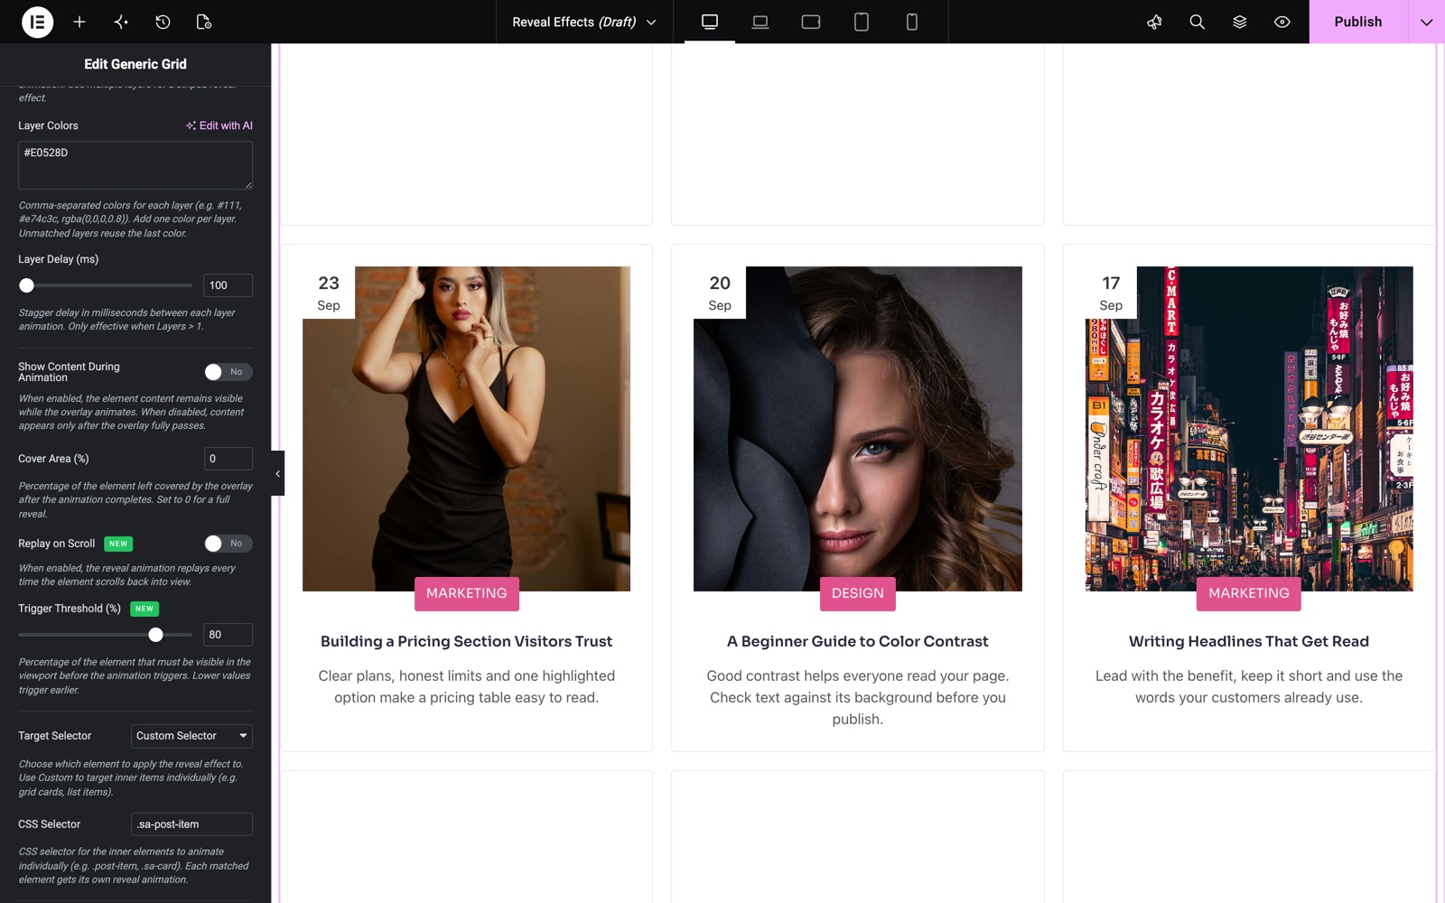The width and height of the screenshot is (1445, 903).
Task: Click the 17 Sep date badge
Action: point(1111,293)
